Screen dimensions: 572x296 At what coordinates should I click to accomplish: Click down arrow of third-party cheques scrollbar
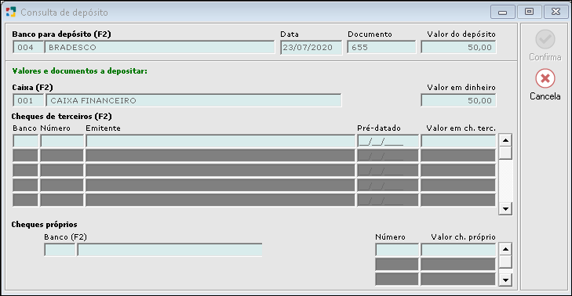505,209
